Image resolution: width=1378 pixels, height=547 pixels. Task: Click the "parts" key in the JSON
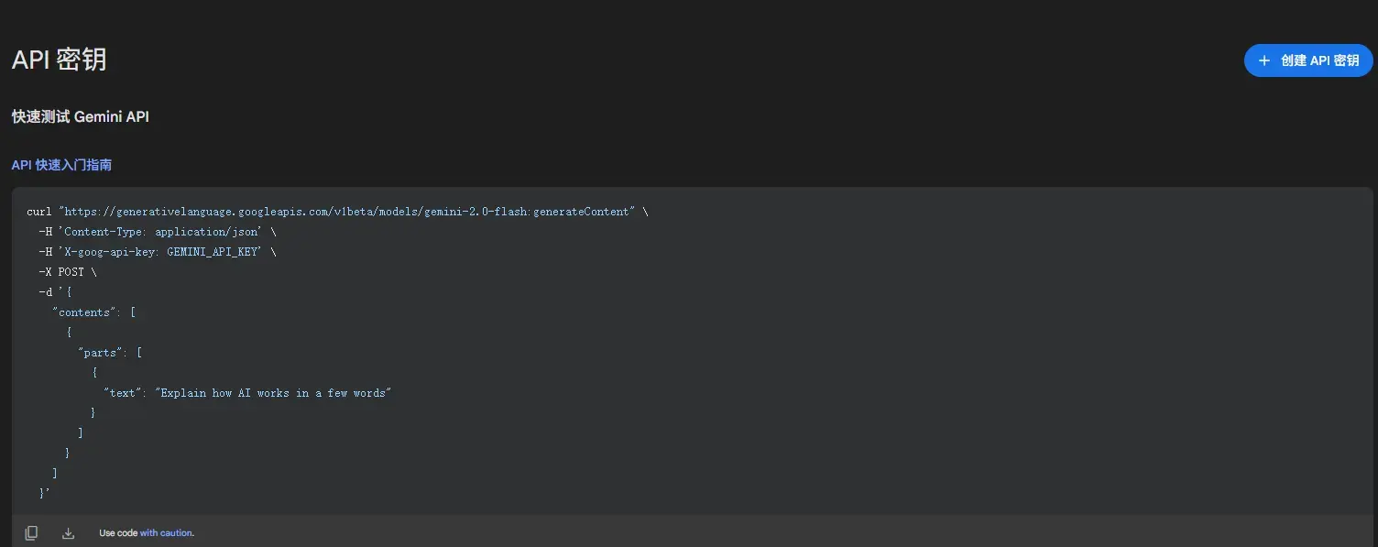point(101,353)
